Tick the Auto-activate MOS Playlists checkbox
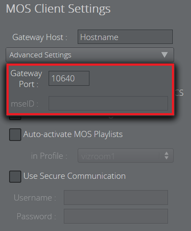 coord(15,134)
